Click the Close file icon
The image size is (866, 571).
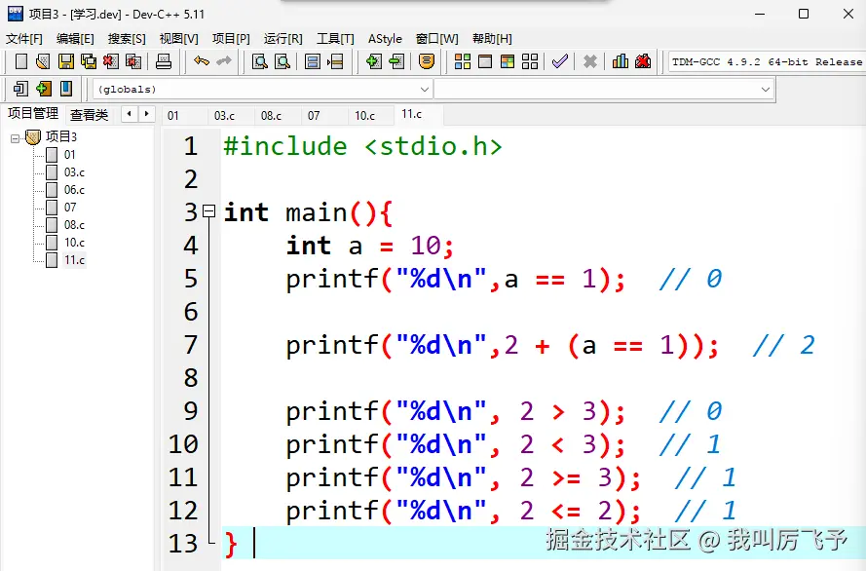pos(110,61)
